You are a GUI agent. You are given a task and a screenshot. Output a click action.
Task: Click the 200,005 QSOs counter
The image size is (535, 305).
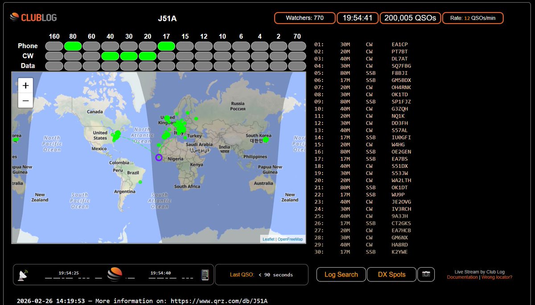(410, 18)
